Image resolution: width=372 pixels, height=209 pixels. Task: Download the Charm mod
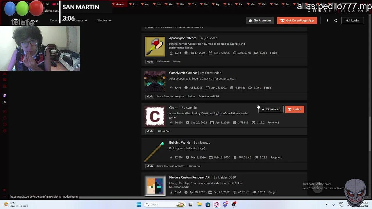coord(271,109)
